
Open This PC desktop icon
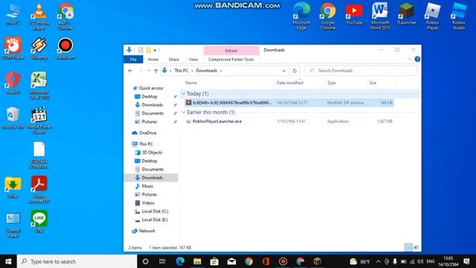[13, 14]
